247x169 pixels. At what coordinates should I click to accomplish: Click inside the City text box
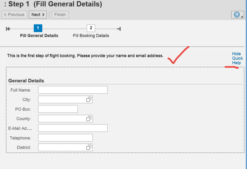(62, 100)
